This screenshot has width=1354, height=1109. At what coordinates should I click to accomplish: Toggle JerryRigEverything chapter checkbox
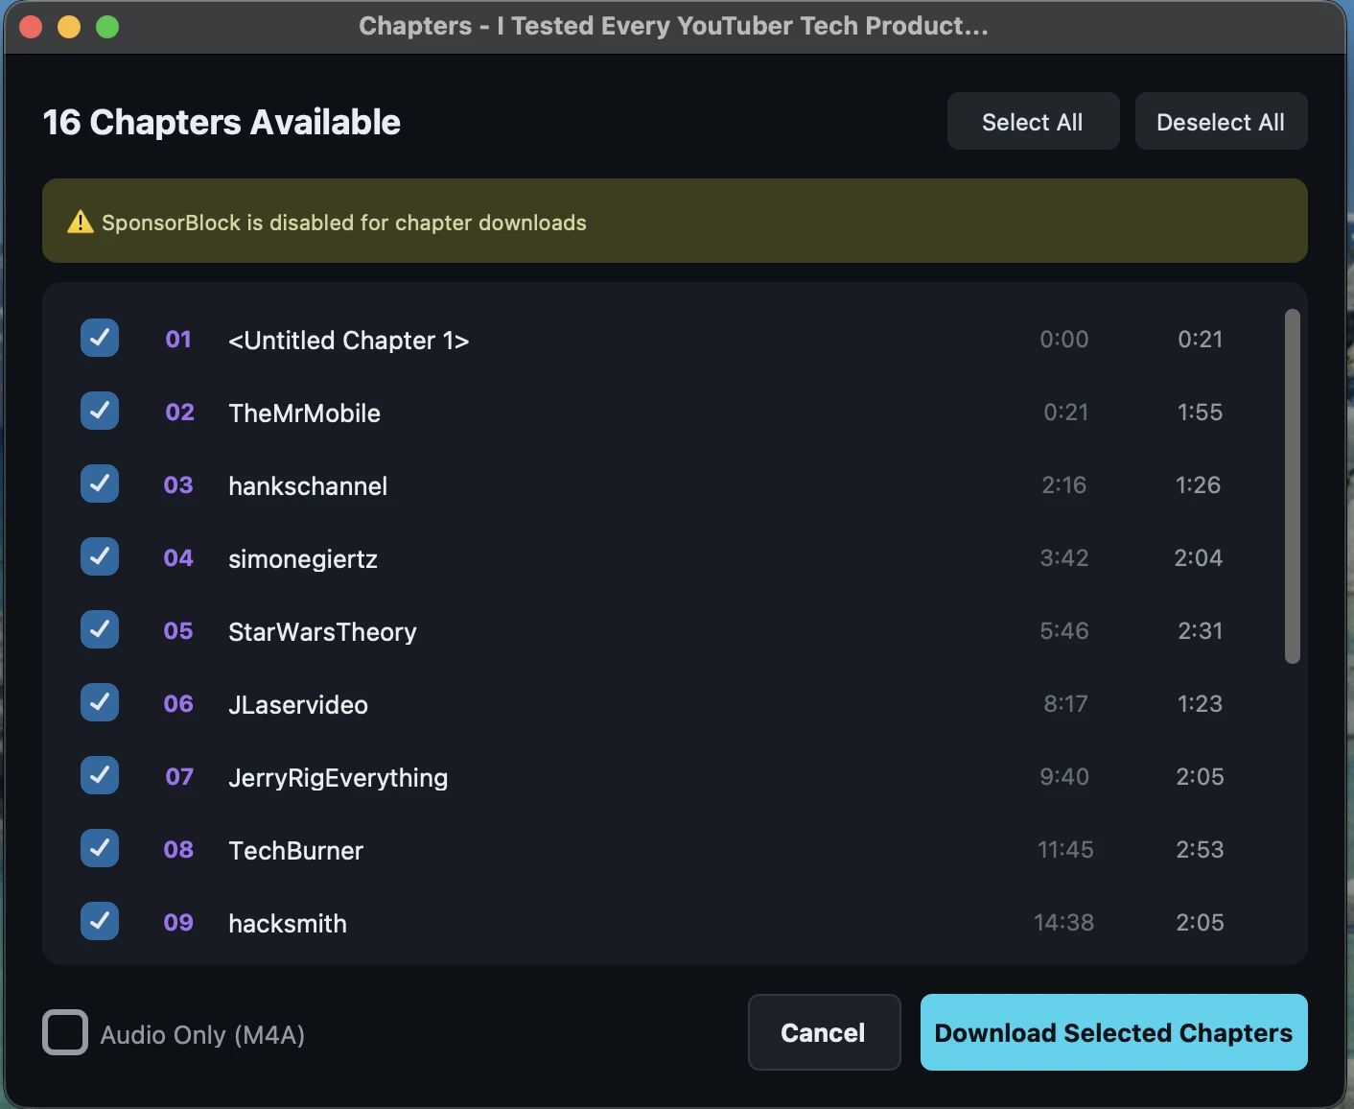coord(100,775)
